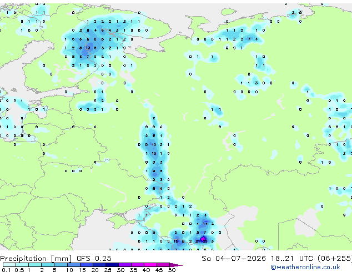
Task: Select the blue 10–15 mm legend swatch
Action: point(73,265)
